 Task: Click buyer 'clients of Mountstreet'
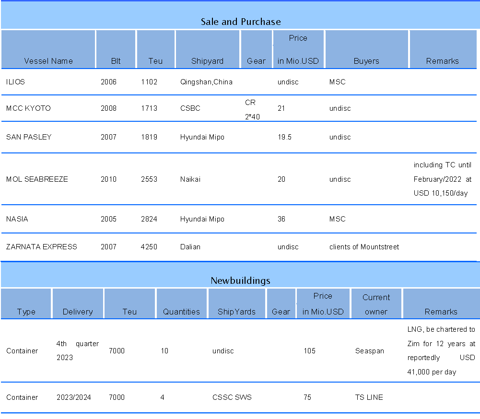point(364,247)
